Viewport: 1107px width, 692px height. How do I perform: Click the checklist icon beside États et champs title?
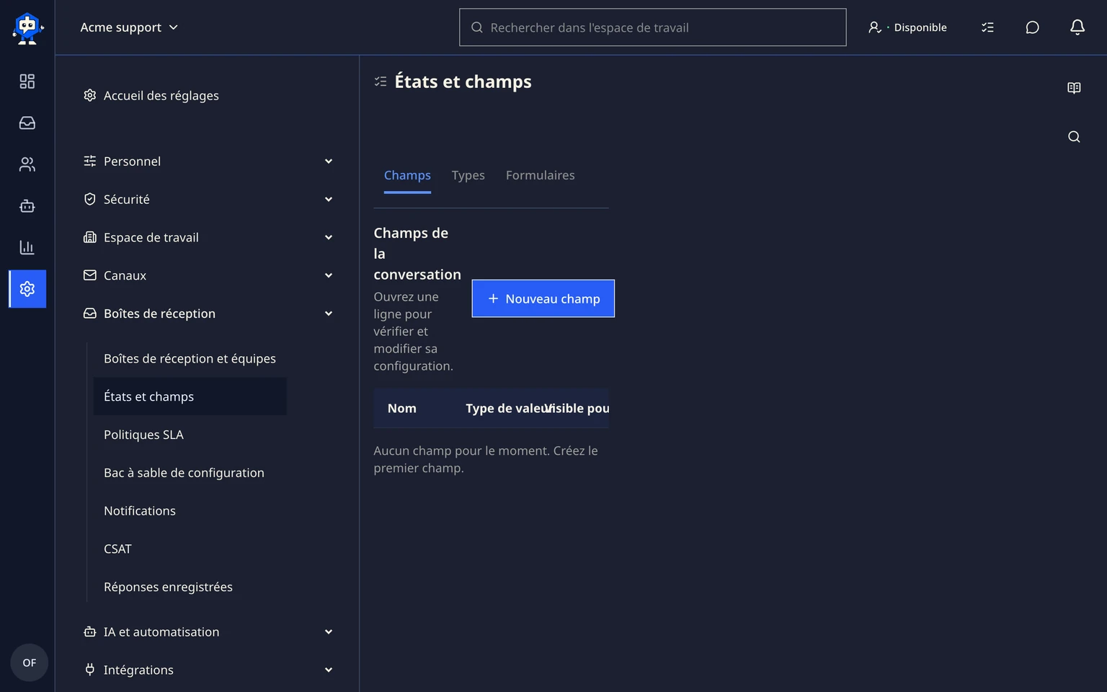tap(381, 82)
